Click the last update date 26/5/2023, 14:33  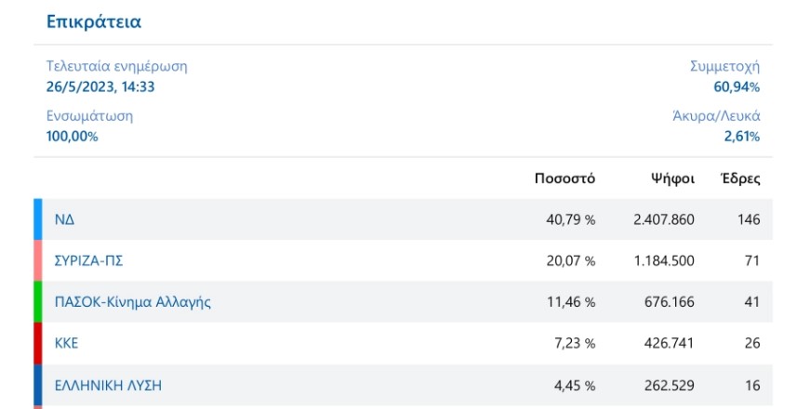point(100,87)
